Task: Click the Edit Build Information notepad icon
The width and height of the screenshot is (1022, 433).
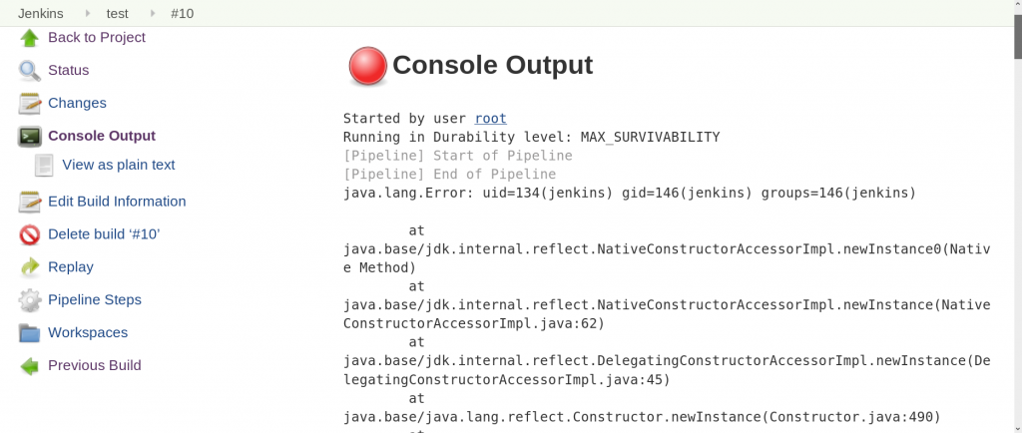Action: coord(29,202)
